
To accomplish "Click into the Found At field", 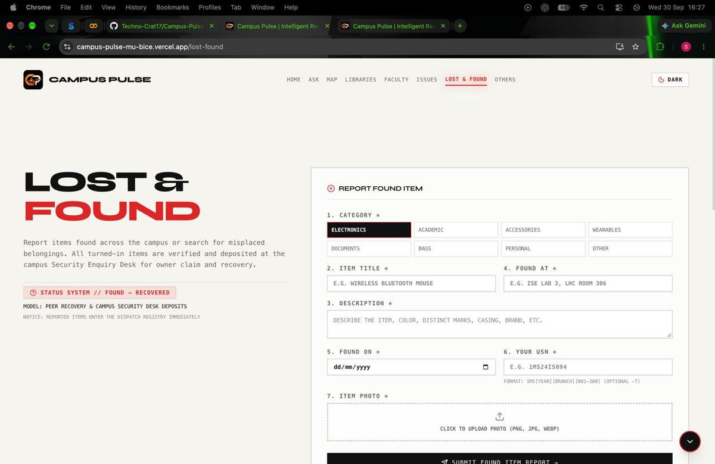I will pyautogui.click(x=587, y=284).
